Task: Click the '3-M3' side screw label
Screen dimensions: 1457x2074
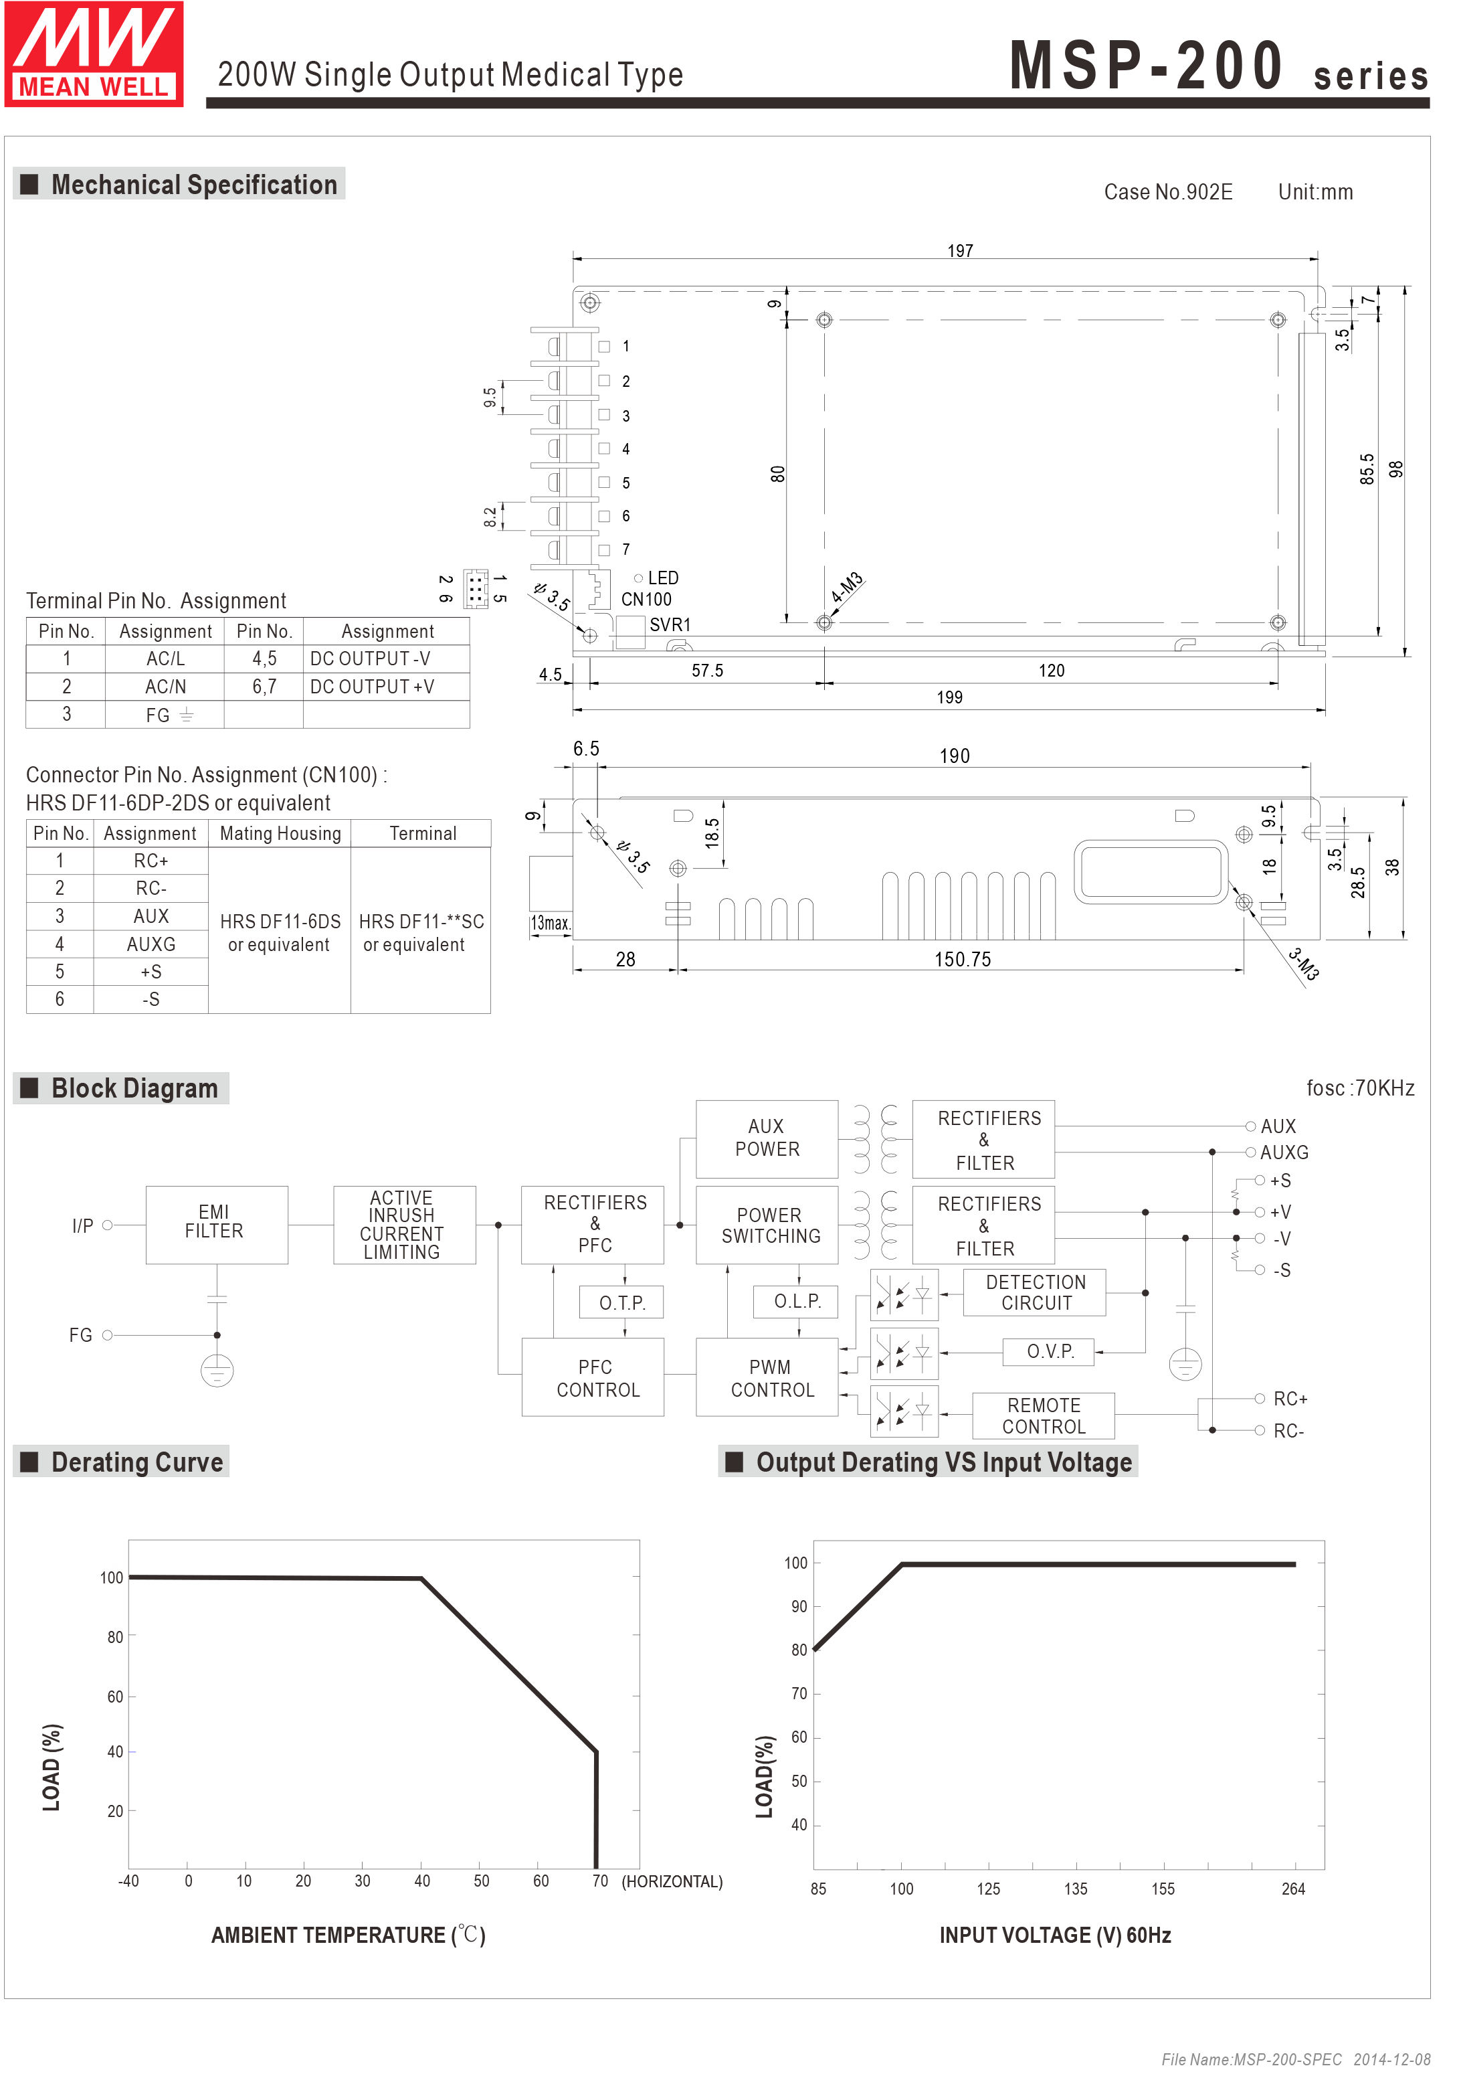Action: click(x=1304, y=964)
